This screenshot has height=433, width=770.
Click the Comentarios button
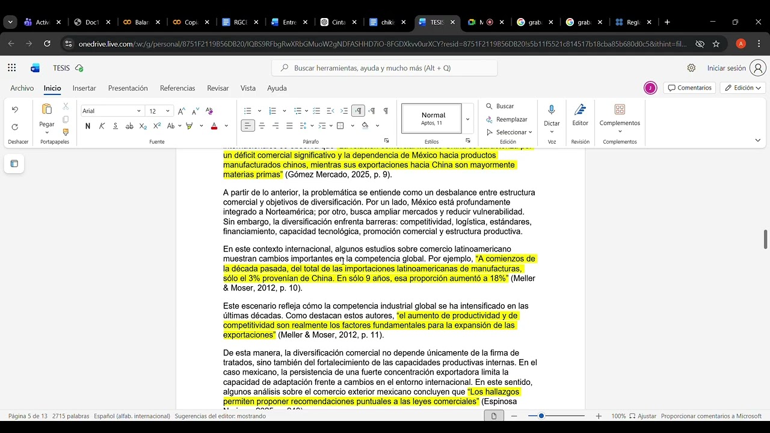pos(689,88)
